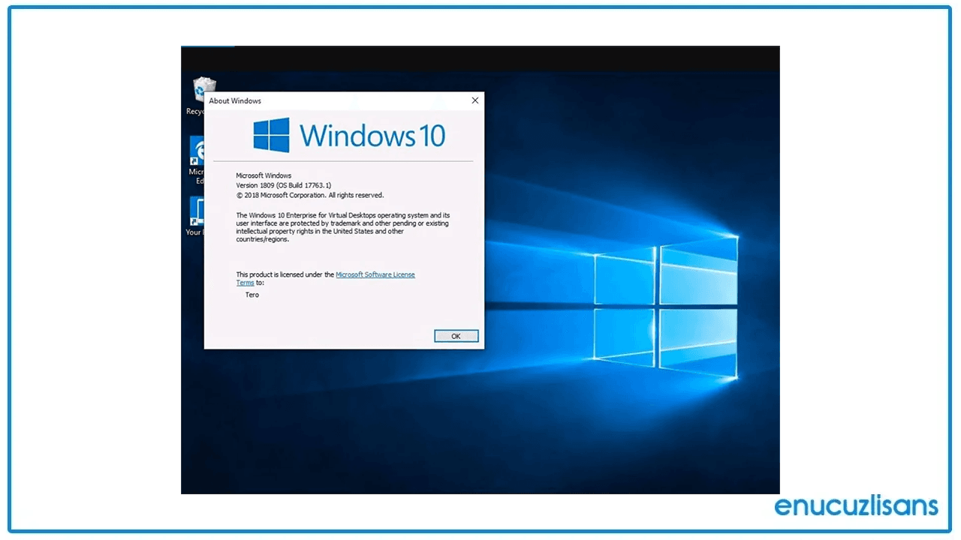Image resolution: width=961 pixels, height=540 pixels.
Task: Click the 'Version 1809 (OS Build 17763.1)' text
Action: 284,185
